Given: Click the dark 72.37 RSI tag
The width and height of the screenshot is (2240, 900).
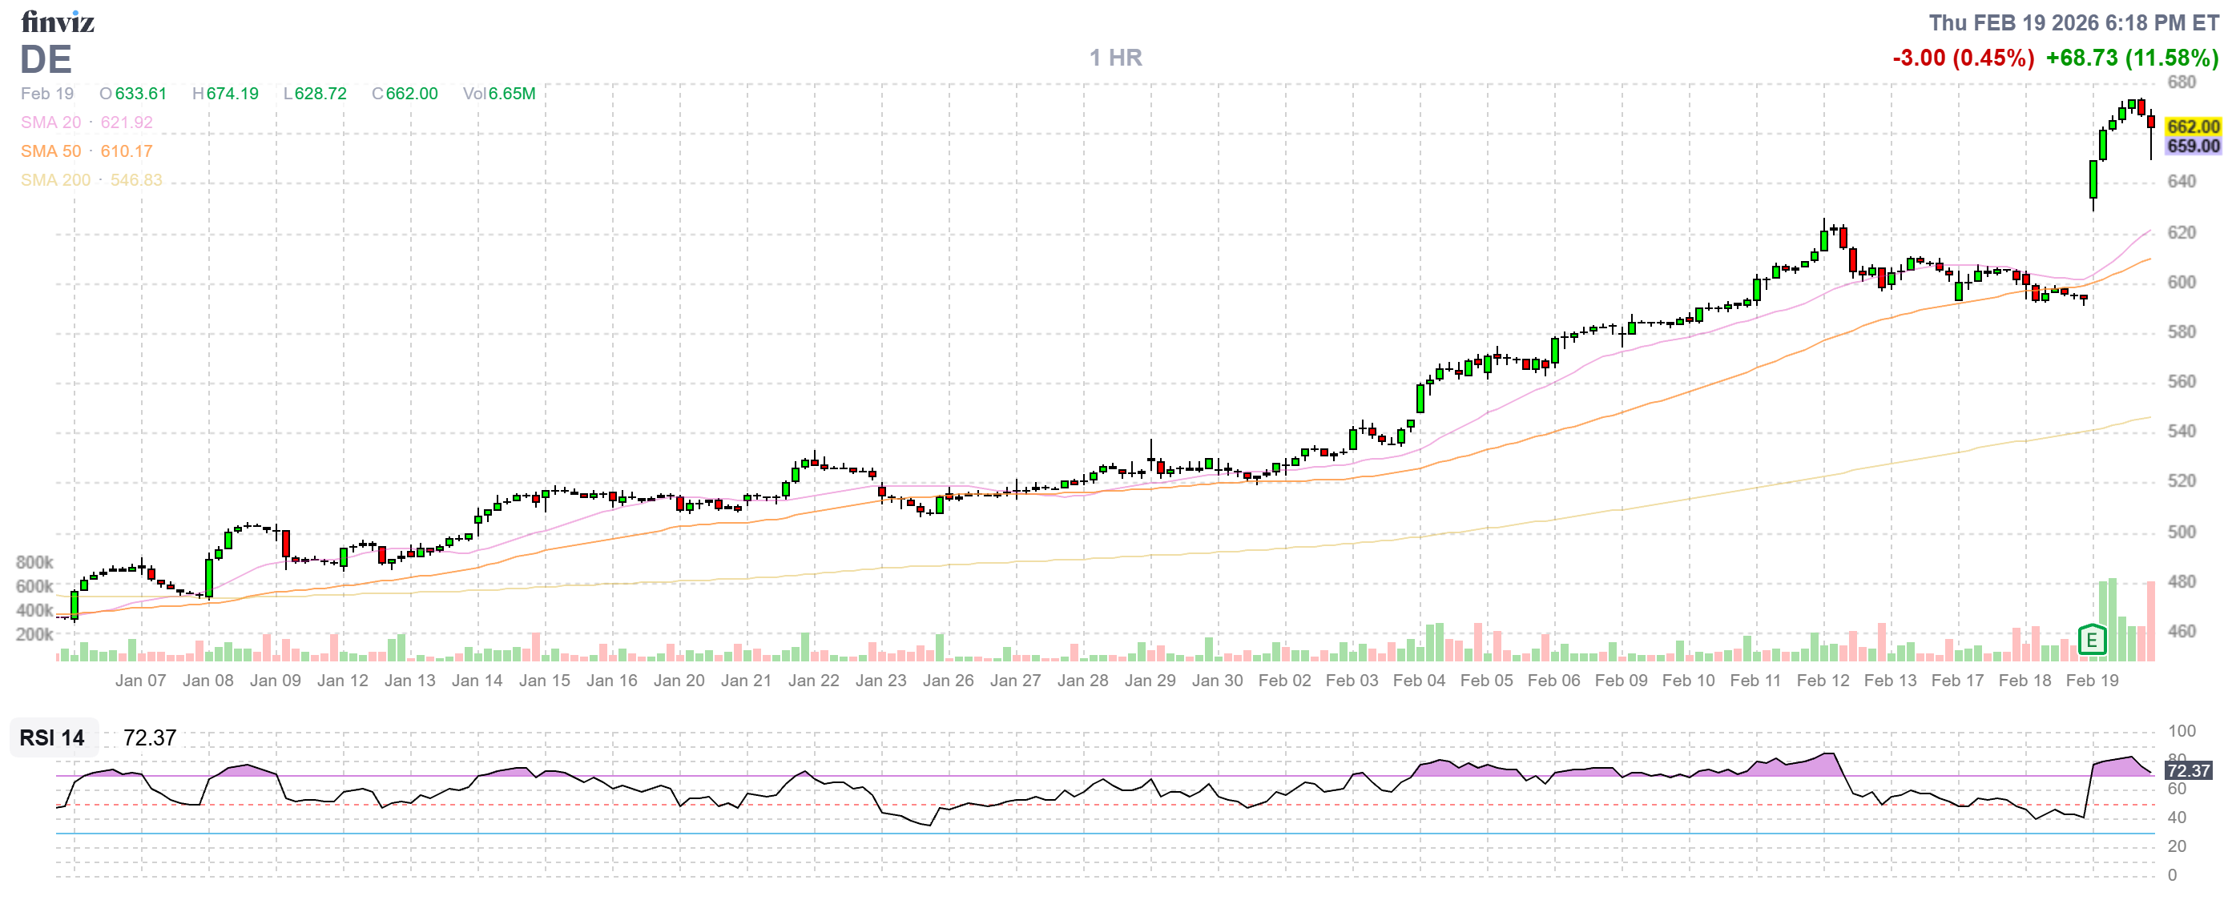Looking at the screenshot, I should pos(2188,770).
